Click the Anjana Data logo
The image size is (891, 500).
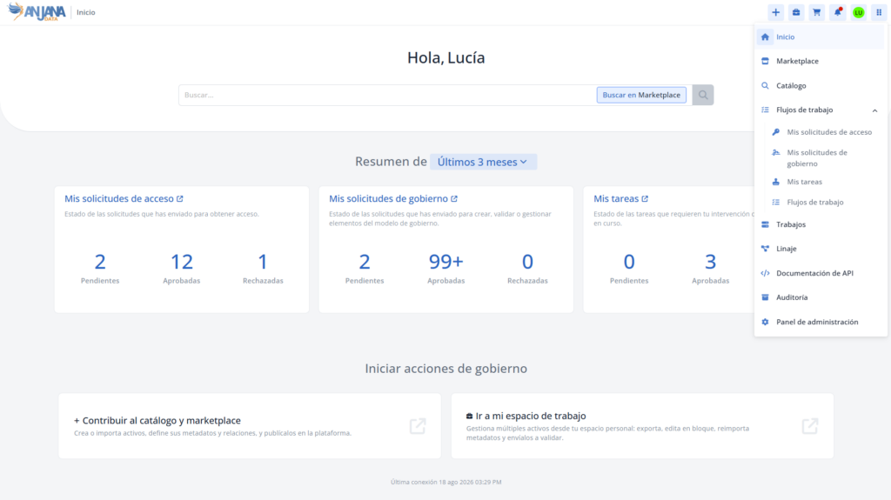[37, 12]
